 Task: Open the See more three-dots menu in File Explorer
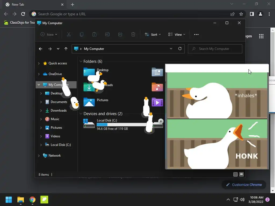pos(196,35)
